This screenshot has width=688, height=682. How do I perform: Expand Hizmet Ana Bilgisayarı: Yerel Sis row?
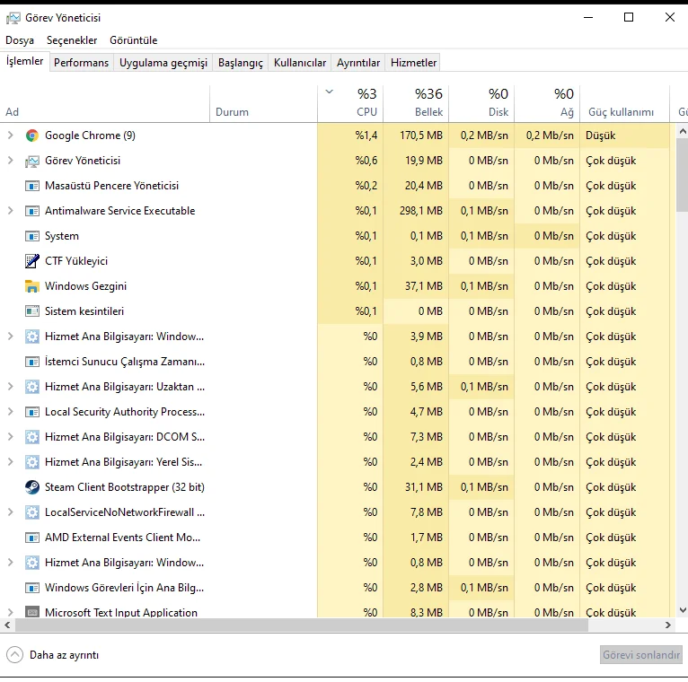tap(11, 462)
